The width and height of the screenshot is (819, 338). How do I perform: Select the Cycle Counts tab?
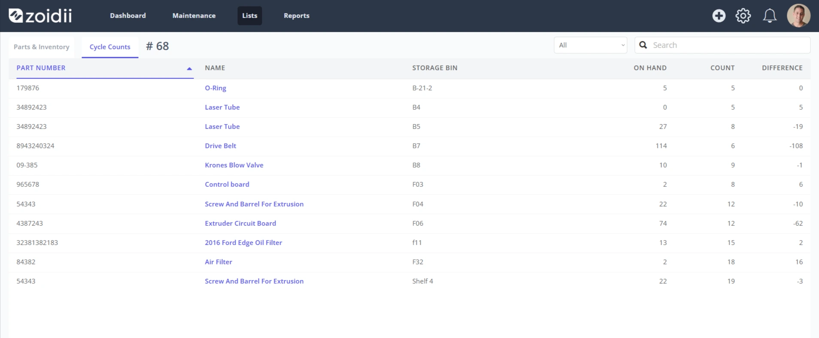pos(110,47)
